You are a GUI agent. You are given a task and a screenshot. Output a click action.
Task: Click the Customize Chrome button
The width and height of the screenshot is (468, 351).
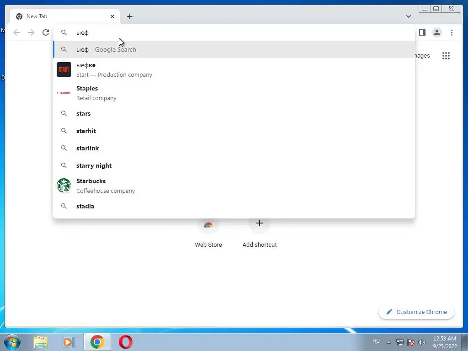(417, 312)
